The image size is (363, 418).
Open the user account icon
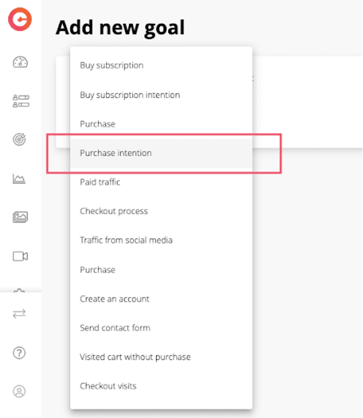pos(19,391)
